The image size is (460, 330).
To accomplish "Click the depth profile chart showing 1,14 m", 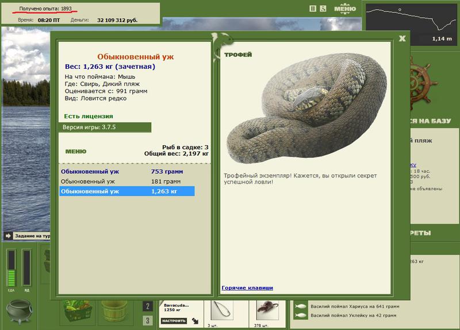I will (411, 24).
